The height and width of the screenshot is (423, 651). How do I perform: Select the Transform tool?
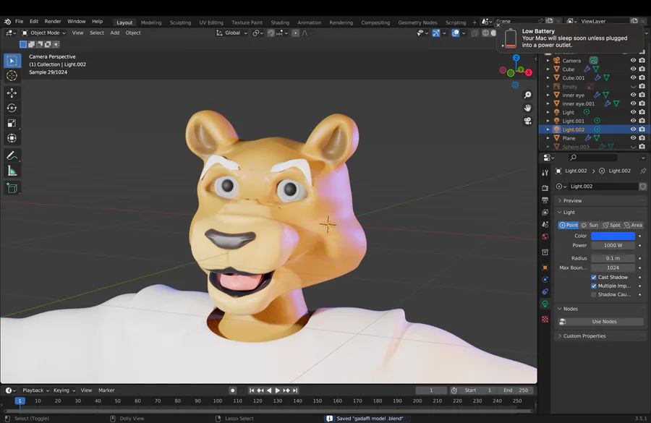12,138
